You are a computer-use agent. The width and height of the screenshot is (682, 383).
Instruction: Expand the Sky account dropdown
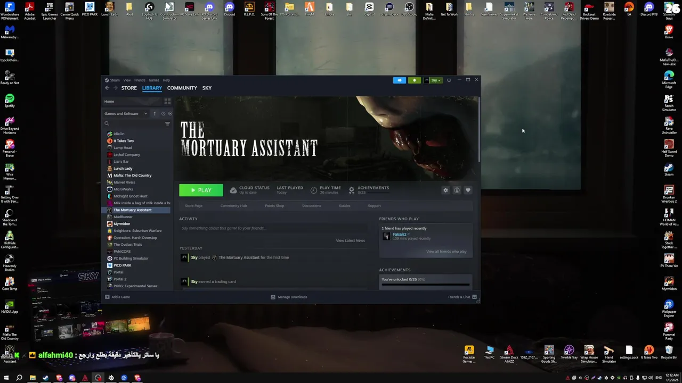(433, 80)
